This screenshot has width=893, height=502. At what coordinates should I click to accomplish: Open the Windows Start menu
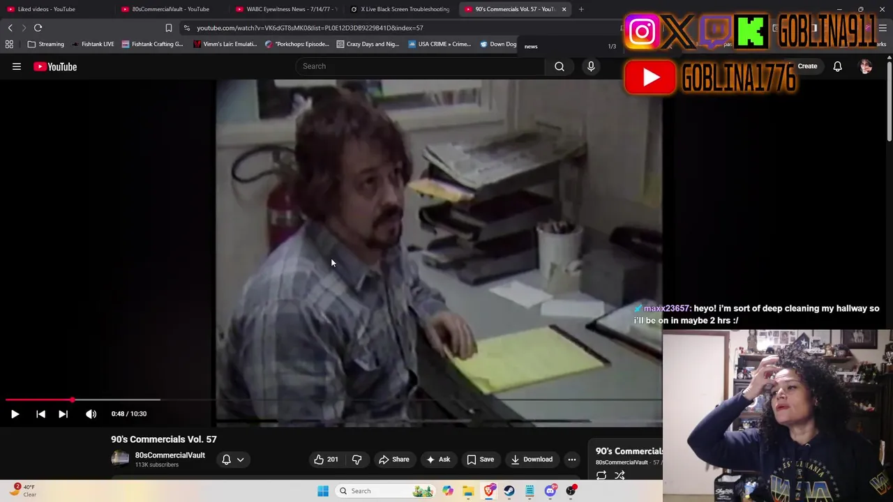click(323, 491)
